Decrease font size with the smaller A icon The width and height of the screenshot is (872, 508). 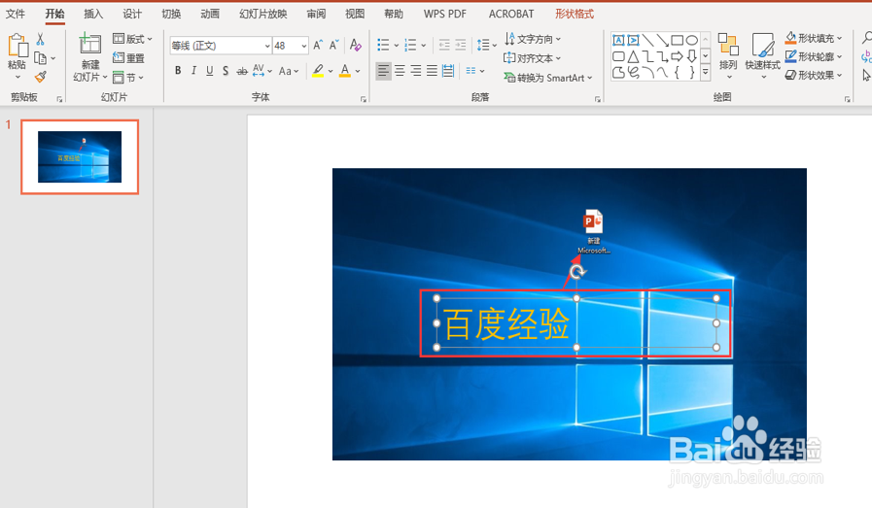333,45
